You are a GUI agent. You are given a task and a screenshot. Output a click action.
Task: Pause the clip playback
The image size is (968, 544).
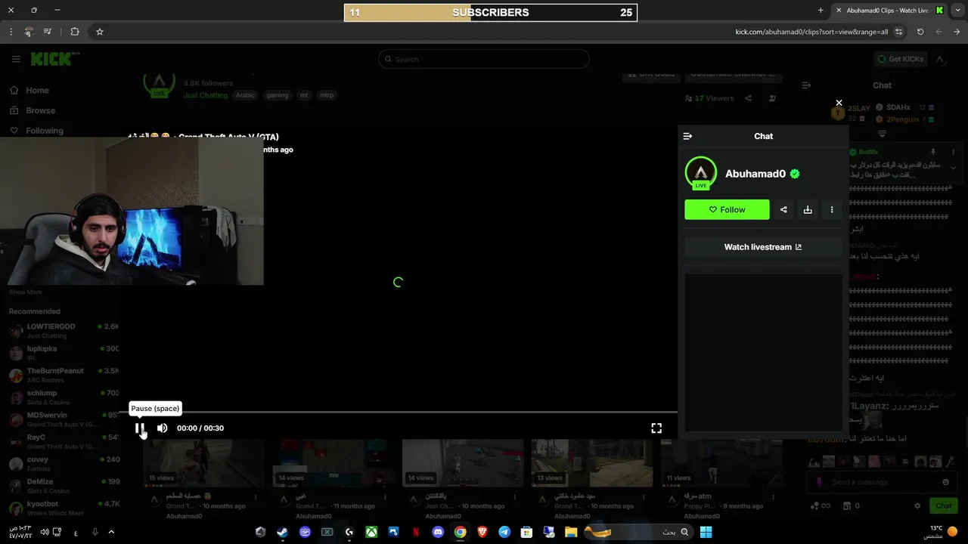pos(140,428)
